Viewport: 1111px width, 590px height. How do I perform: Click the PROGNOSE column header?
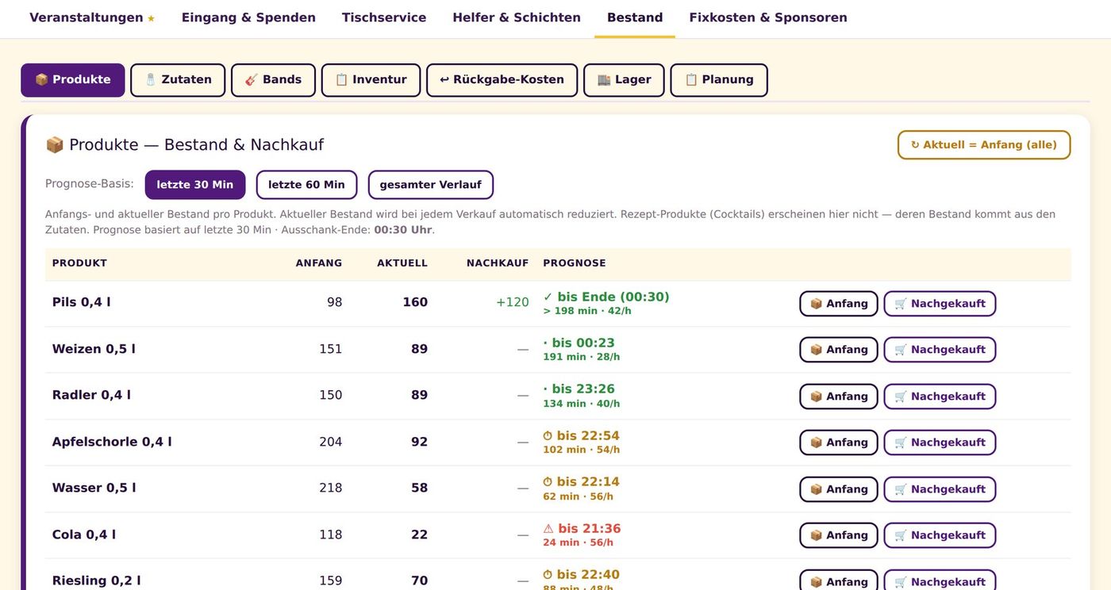pyautogui.click(x=575, y=263)
